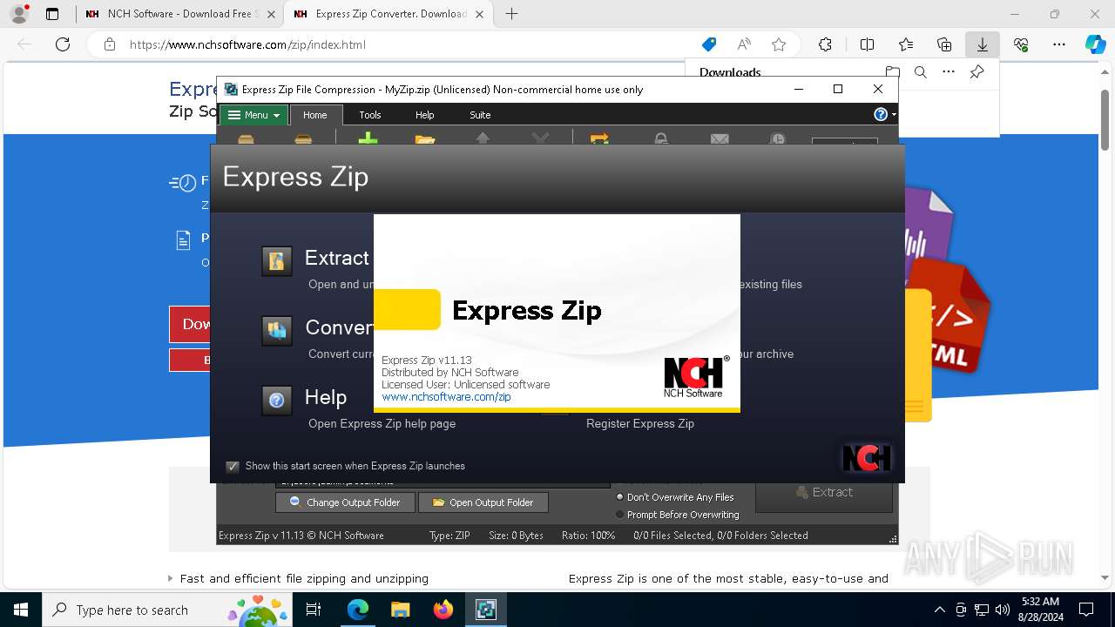Screen dimensions: 1115x627
Task: Open the Edge tab actions icon
Action: click(52, 14)
